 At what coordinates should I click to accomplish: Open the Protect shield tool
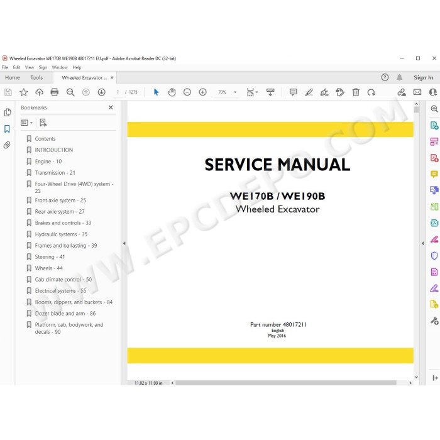click(434, 255)
